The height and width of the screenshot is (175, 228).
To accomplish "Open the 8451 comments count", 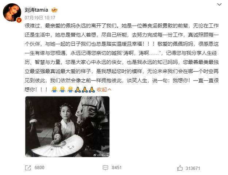I will pos(117,168).
